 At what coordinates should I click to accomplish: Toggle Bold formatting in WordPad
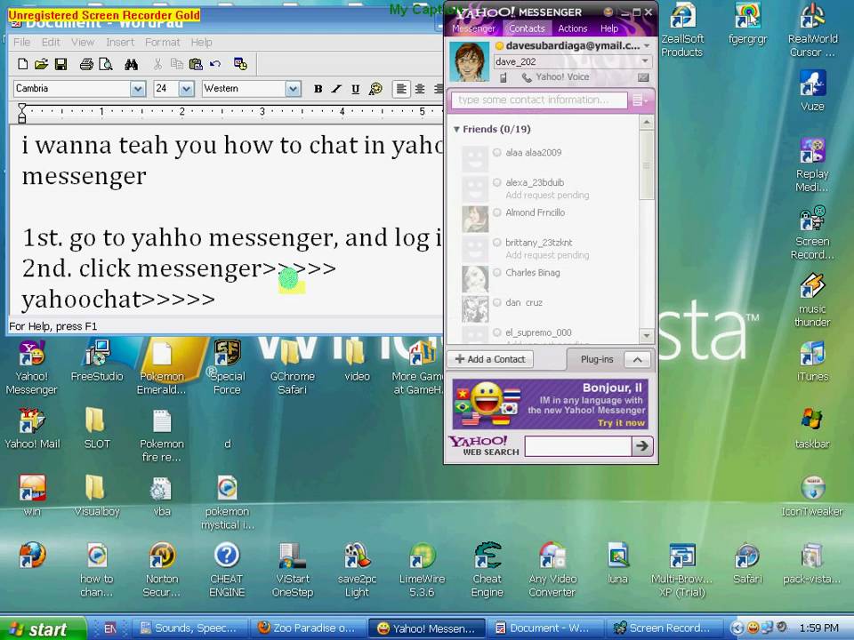coord(318,89)
